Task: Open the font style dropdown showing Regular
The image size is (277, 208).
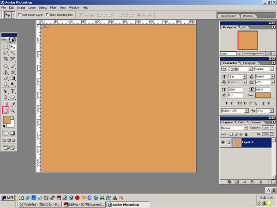Action: (264, 69)
